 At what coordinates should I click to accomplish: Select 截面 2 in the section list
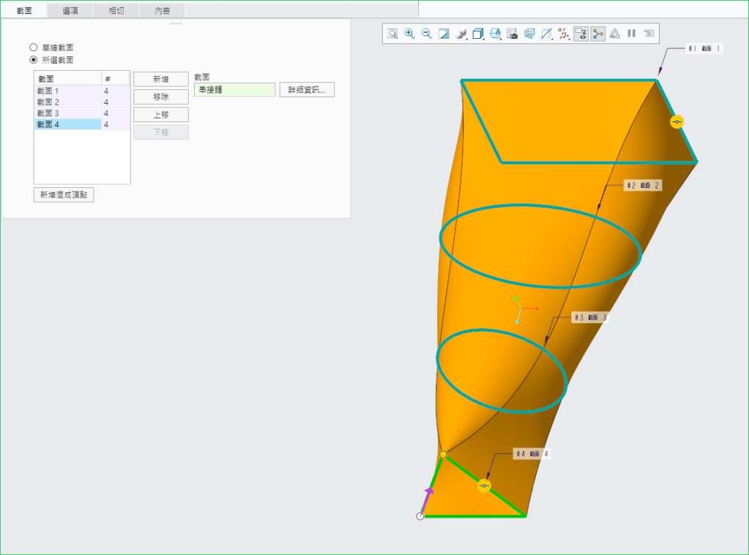pos(67,102)
